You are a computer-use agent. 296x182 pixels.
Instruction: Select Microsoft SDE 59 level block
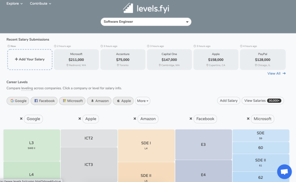[x=261, y=135]
